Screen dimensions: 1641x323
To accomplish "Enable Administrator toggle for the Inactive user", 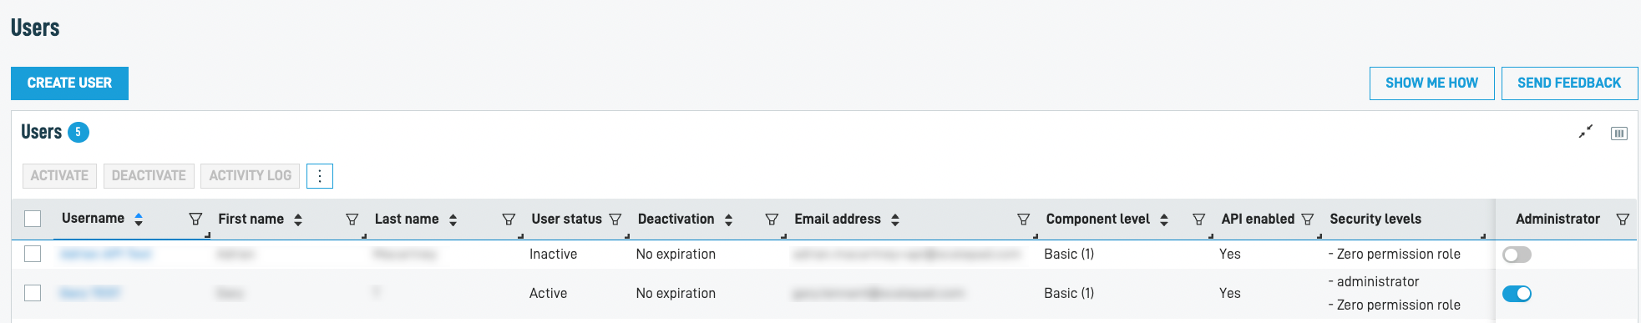I will (x=1517, y=255).
